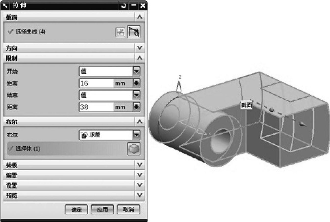
Task: Expand the 方向 section
Action: [x=139, y=48]
